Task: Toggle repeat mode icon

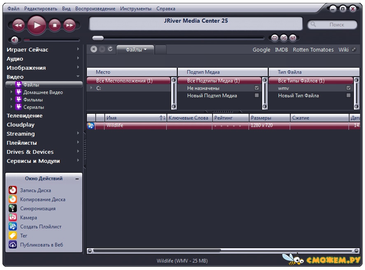Action: [x=275, y=38]
